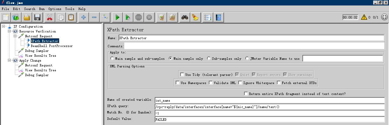
Task: Check Fetch external DTDs
Action: pos(279,83)
